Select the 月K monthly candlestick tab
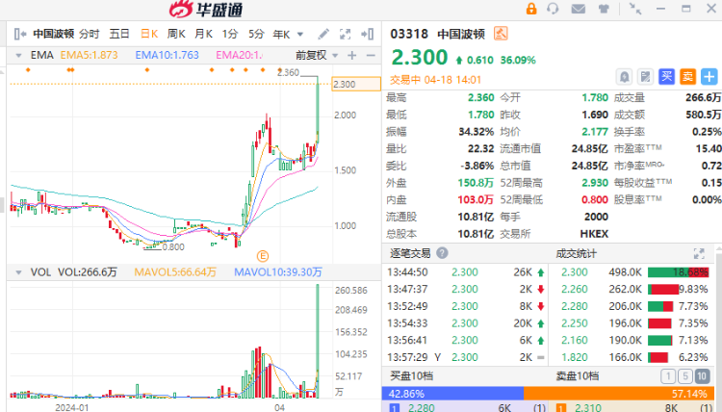Viewport: 722px width, 412px height. point(203,34)
